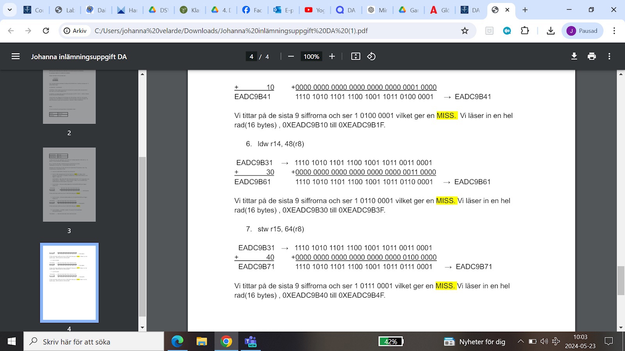Open Chrome downloads tray icon
Screen dimensions: 625x351
point(550,31)
